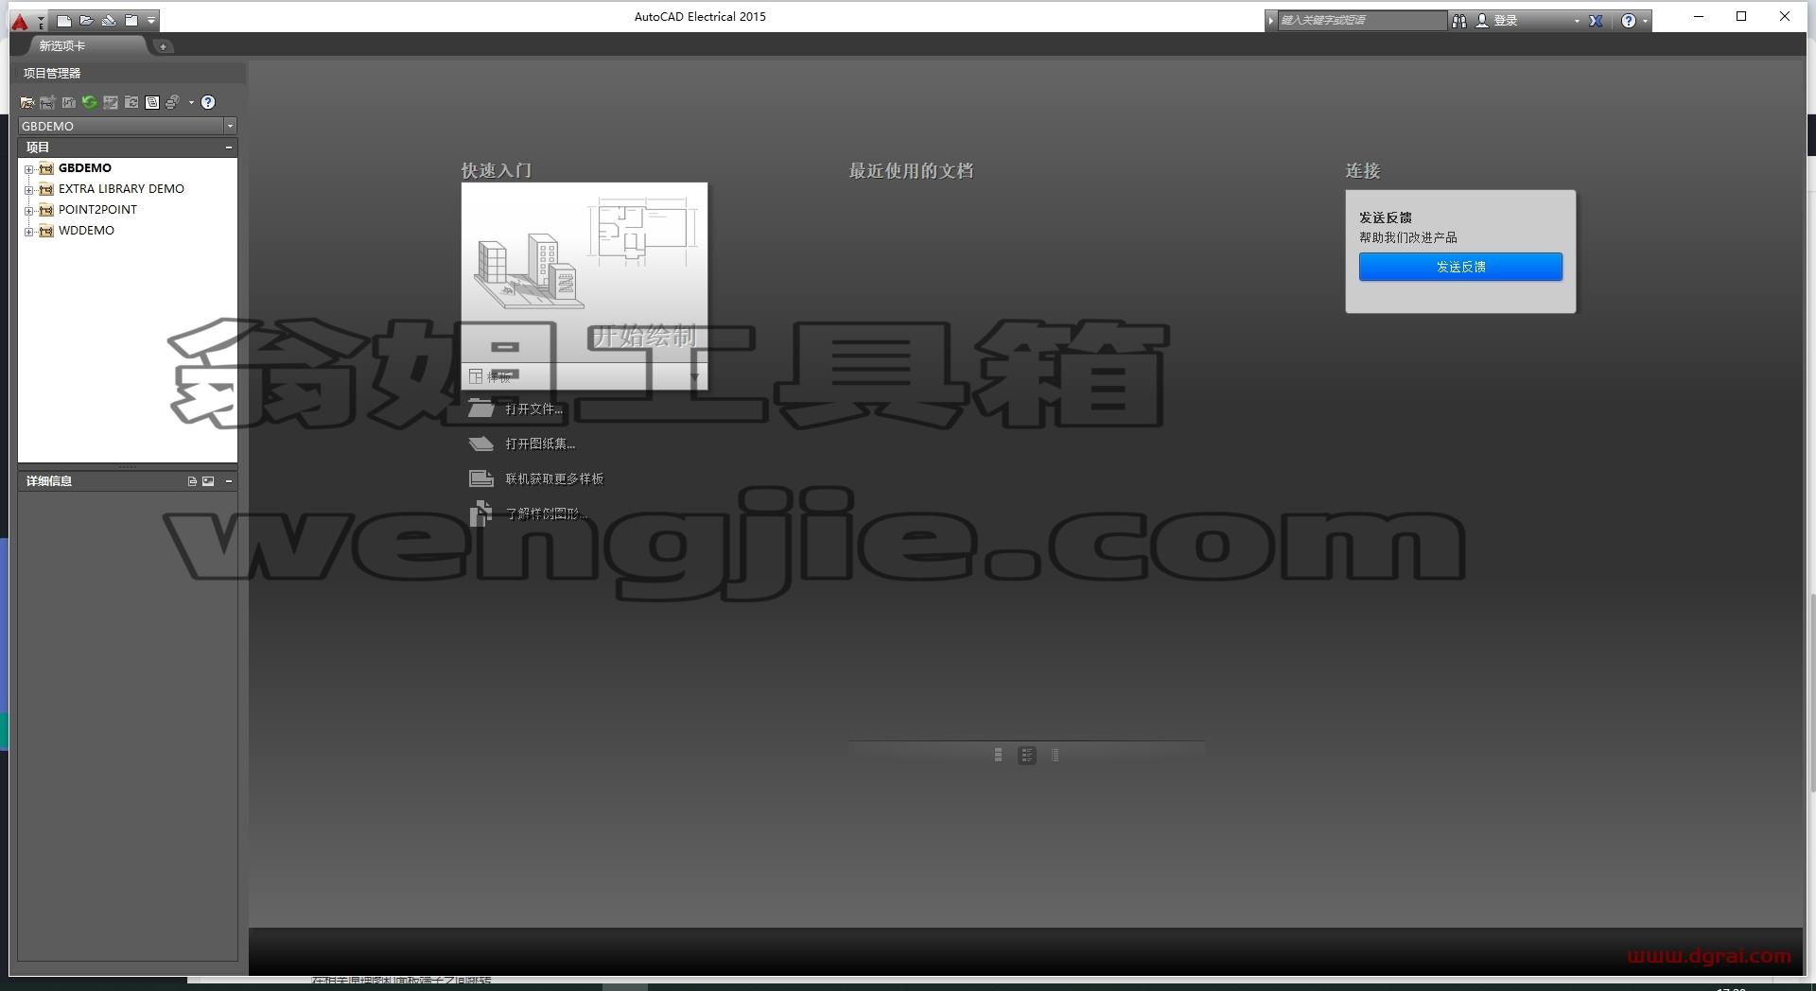Click the red AutoCAD application menu logo
Screen dimensions: 1816x991
[21, 21]
